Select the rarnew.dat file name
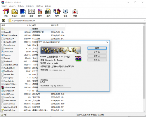Viewport: 146px width, 117px height. point(9,75)
